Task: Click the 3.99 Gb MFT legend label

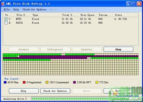Action: point(84,82)
